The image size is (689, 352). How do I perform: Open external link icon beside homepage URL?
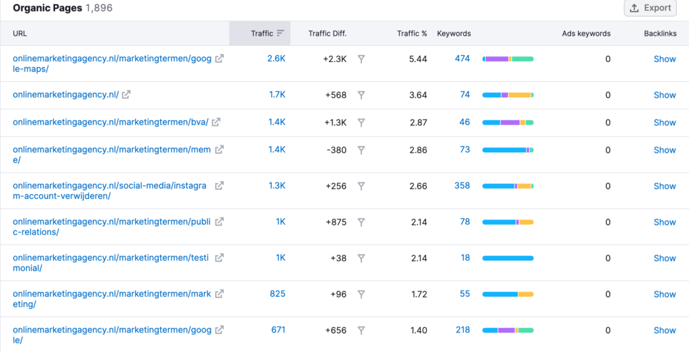point(126,94)
